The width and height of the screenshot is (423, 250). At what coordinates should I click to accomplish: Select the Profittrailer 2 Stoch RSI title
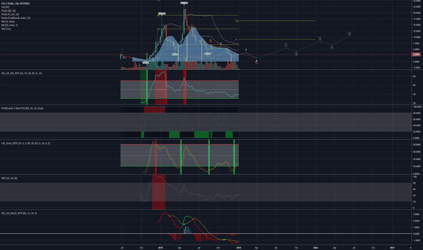pos(22,108)
